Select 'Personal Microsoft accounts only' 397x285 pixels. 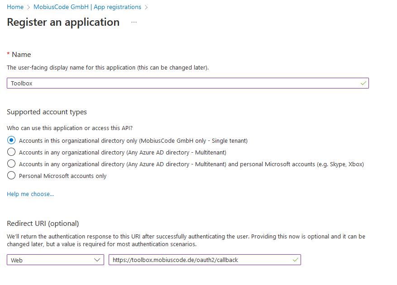(x=10, y=176)
